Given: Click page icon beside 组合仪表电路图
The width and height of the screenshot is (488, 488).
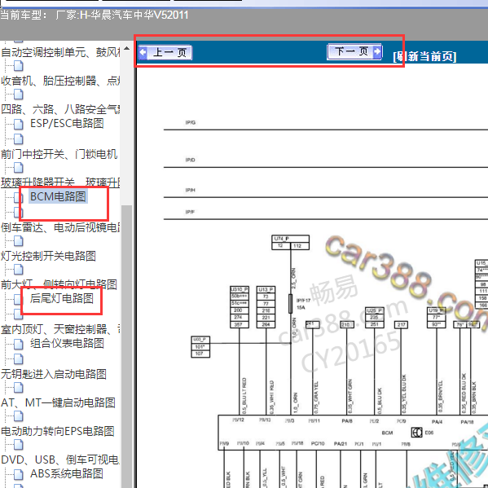Looking at the screenshot, I should click(x=19, y=344).
